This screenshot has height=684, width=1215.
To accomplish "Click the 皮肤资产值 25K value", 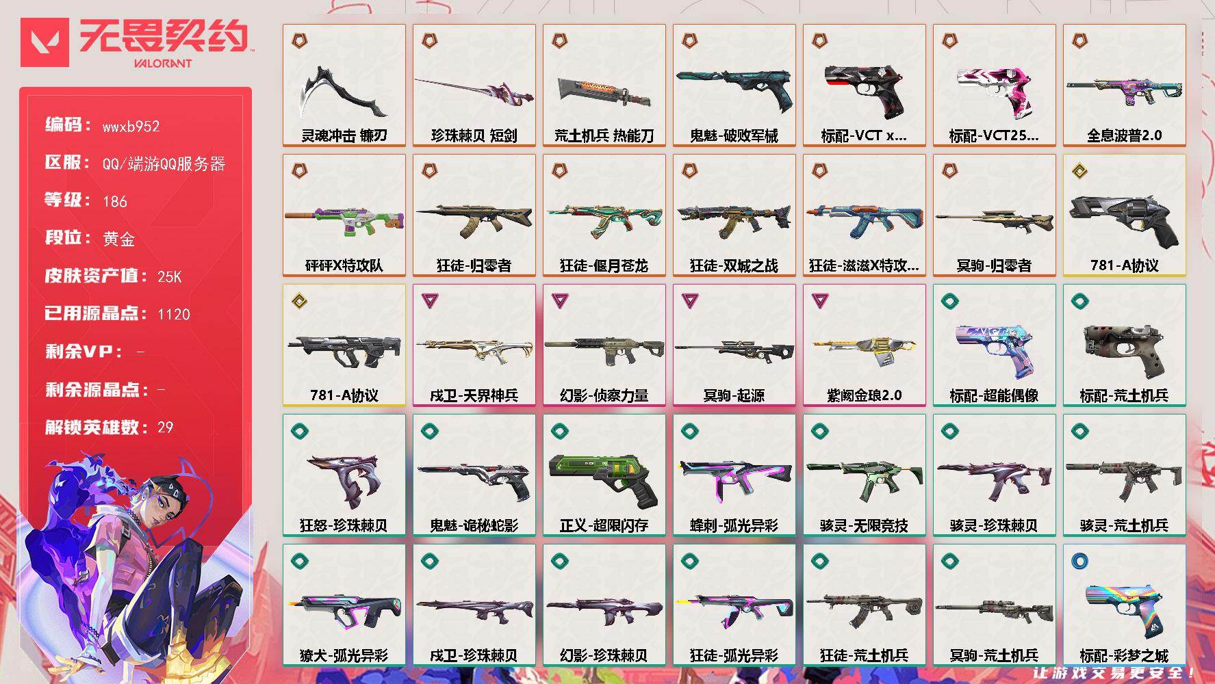I will (x=169, y=277).
